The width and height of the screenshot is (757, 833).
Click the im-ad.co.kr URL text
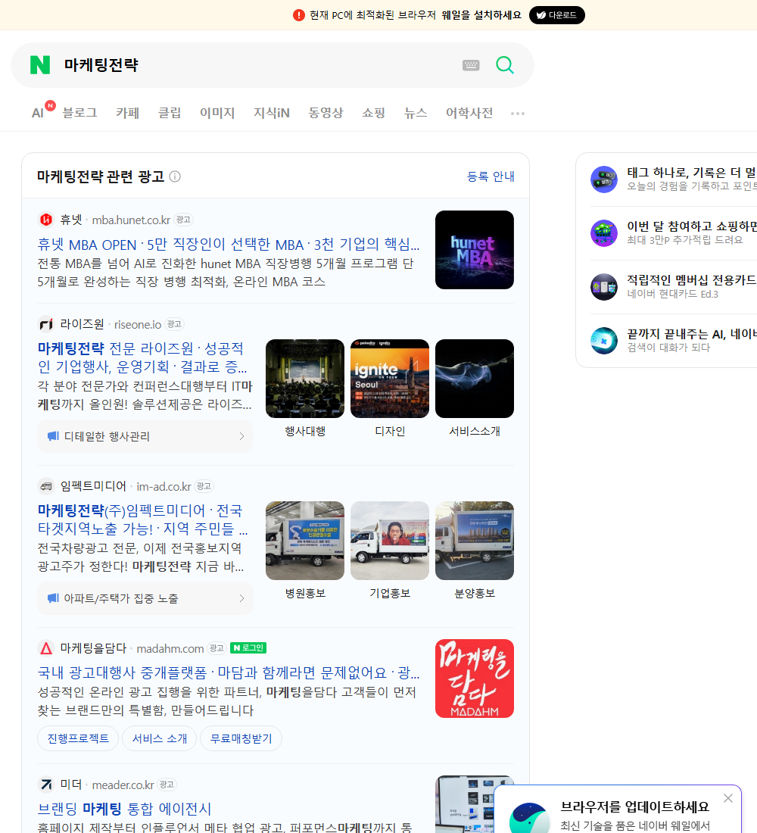(x=164, y=487)
